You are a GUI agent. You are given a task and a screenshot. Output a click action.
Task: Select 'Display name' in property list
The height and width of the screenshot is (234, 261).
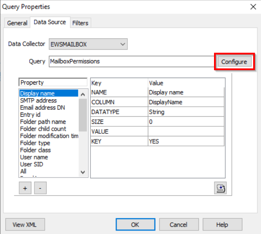tap(49, 93)
